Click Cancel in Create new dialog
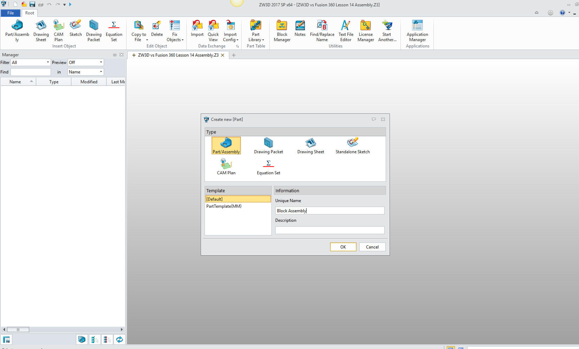The image size is (579, 349). point(372,247)
